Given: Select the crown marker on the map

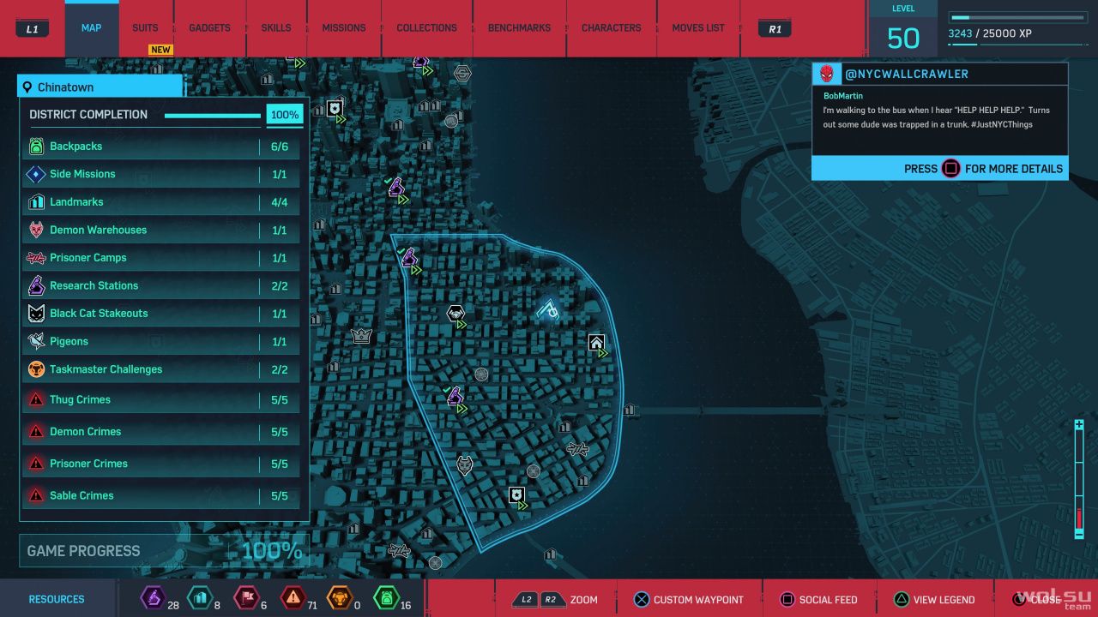Looking at the screenshot, I should point(361,335).
